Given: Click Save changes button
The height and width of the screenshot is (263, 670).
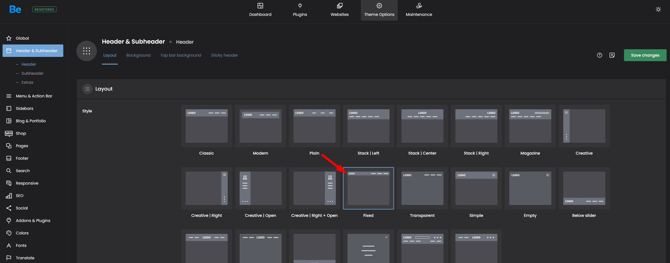Looking at the screenshot, I should coord(645,55).
